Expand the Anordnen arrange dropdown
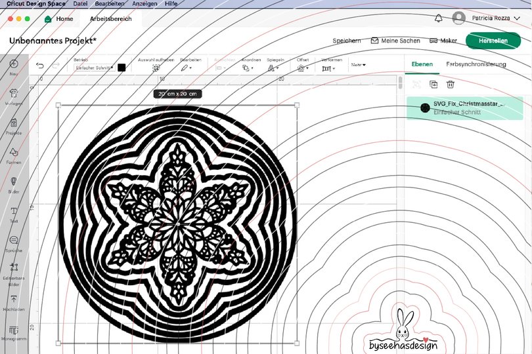 (x=248, y=68)
